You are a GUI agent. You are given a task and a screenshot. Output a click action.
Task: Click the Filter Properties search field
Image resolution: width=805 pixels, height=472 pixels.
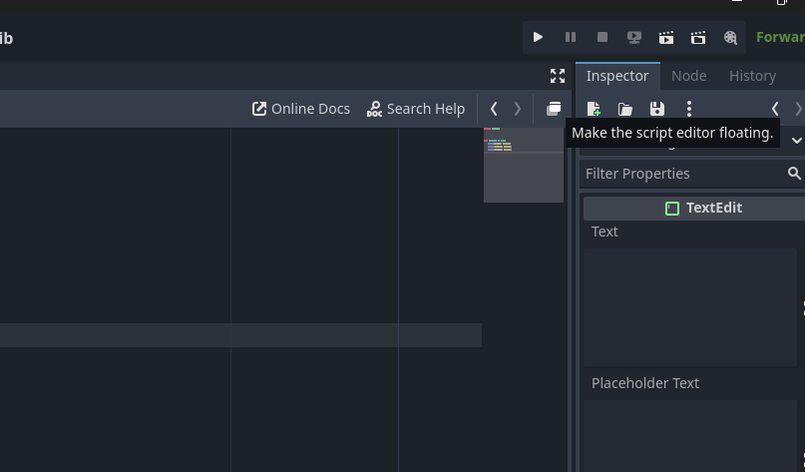pos(683,174)
